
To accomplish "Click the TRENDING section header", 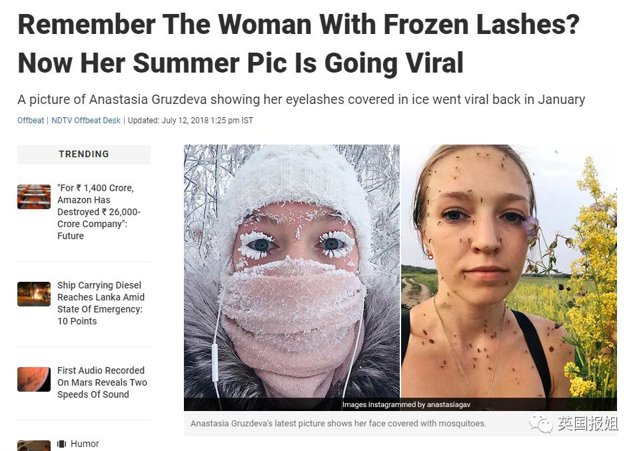I will click(84, 154).
